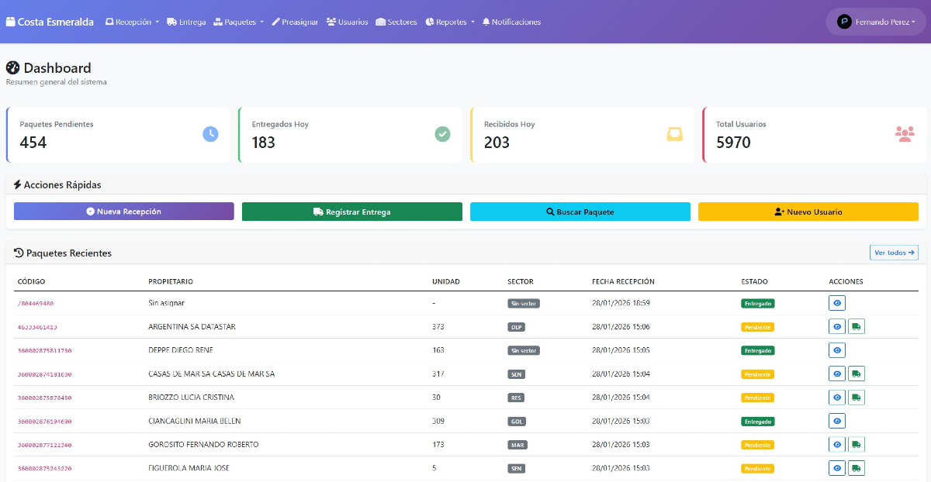This screenshot has height=482, width=931.
Task: View package of CIANCAGLINI MARIA BELEN
Action: tap(837, 421)
